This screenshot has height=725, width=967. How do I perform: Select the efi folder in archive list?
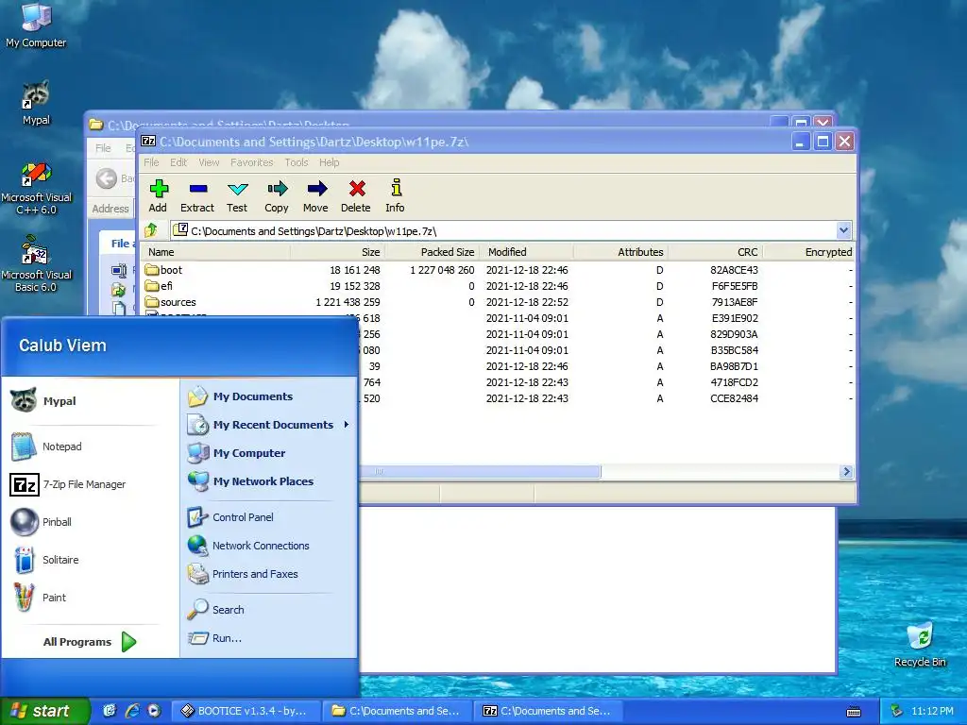(x=159, y=286)
